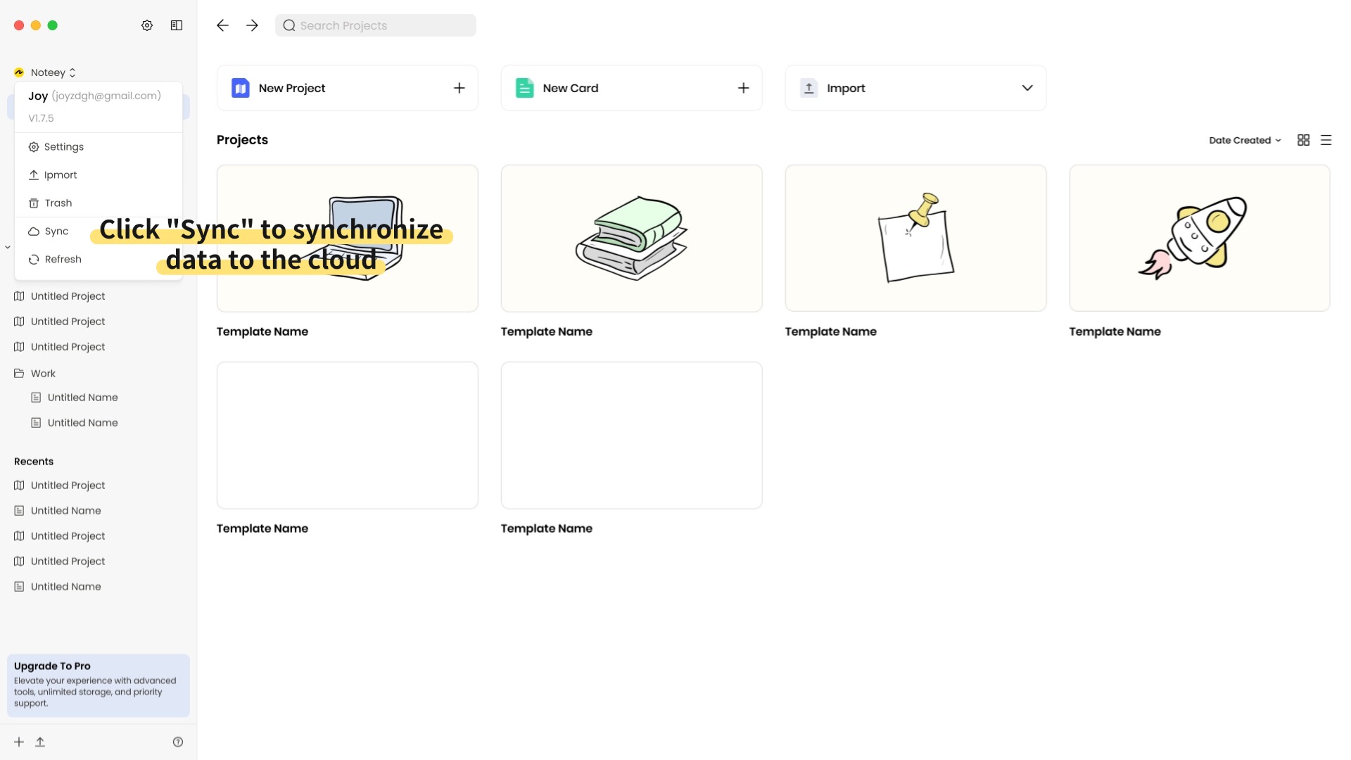Click the Search Projects field
Screen dimensions: 1351x760
click(375, 25)
